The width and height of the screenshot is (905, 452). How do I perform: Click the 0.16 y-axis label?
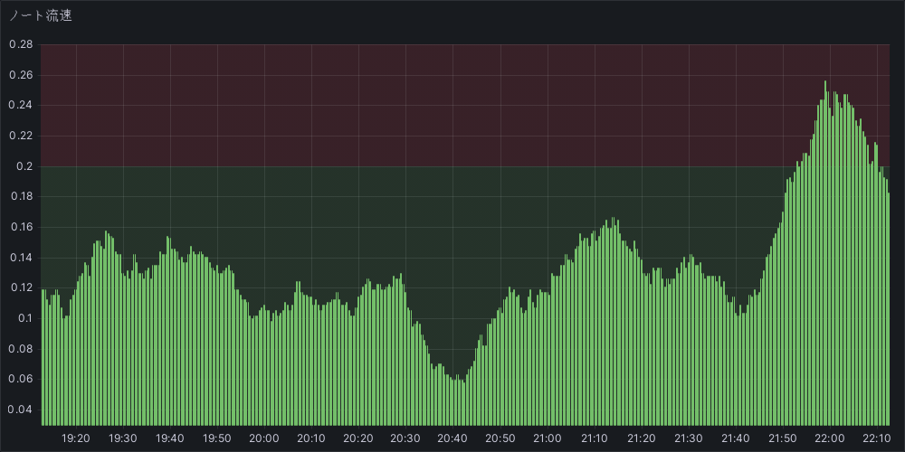[x=21, y=227]
